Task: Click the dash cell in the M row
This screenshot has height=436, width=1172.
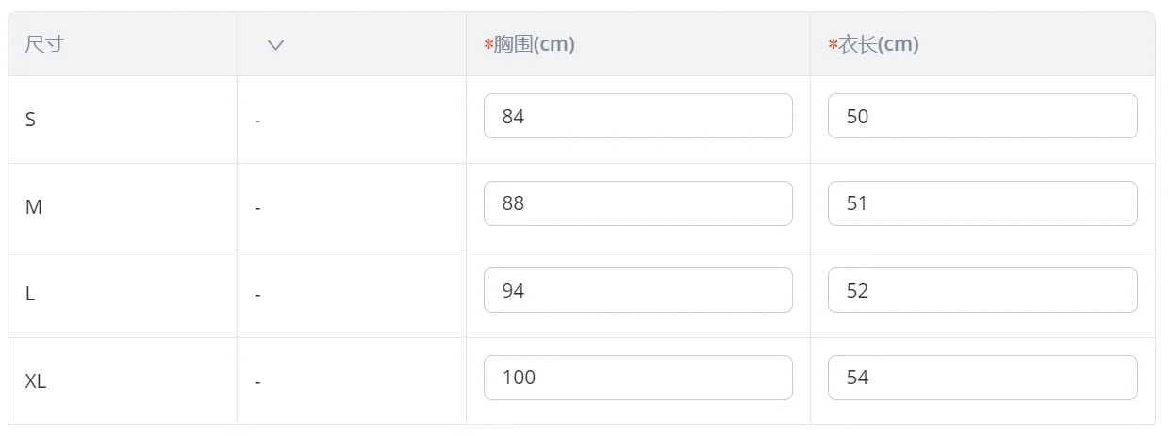Action: [257, 207]
